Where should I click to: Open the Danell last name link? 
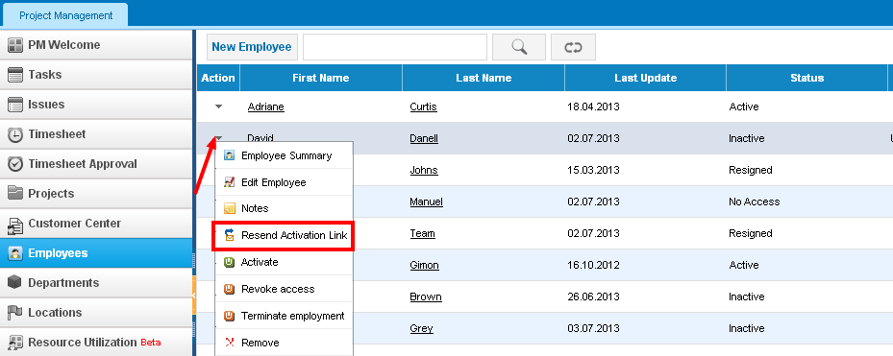coord(424,138)
